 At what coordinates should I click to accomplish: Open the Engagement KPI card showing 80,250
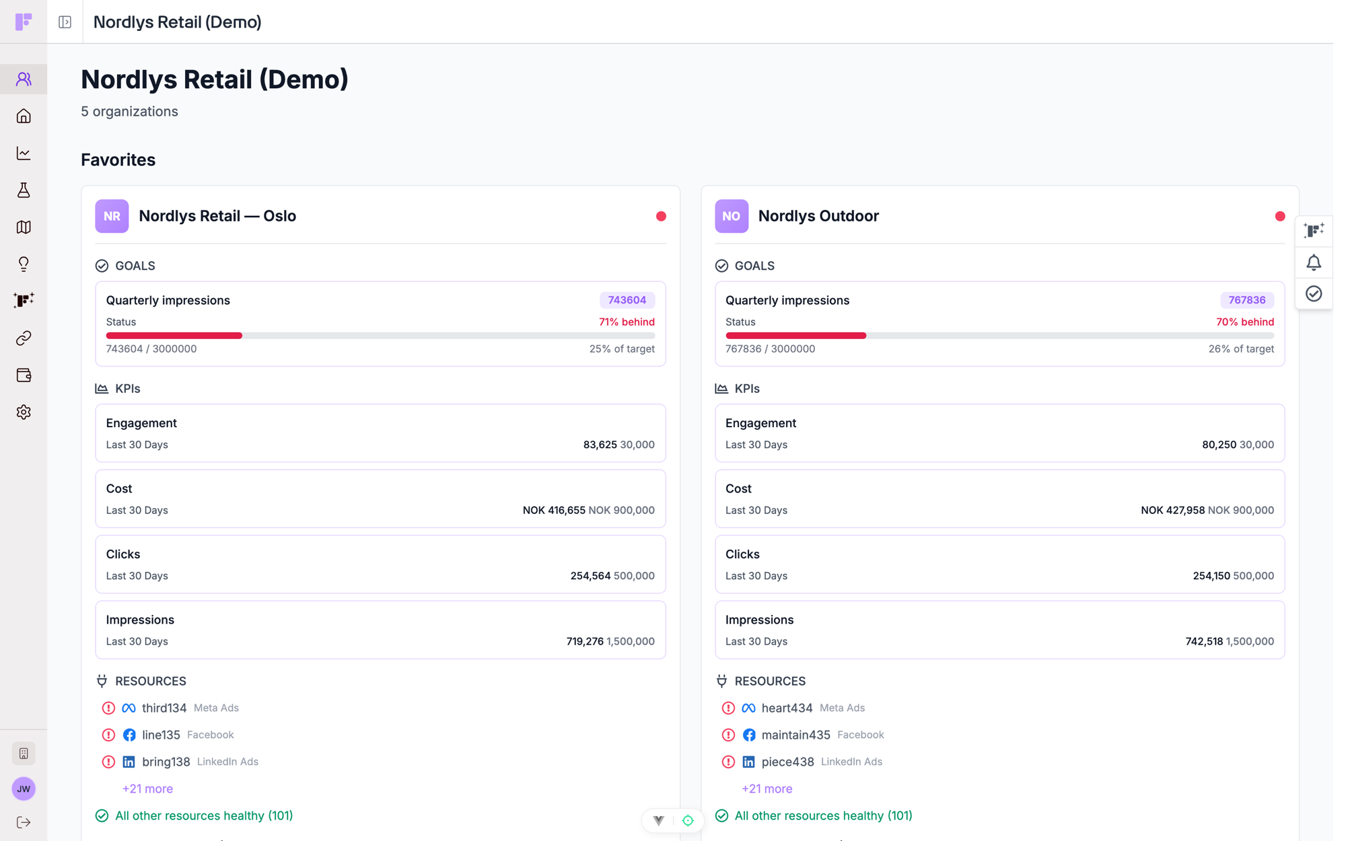click(x=999, y=433)
